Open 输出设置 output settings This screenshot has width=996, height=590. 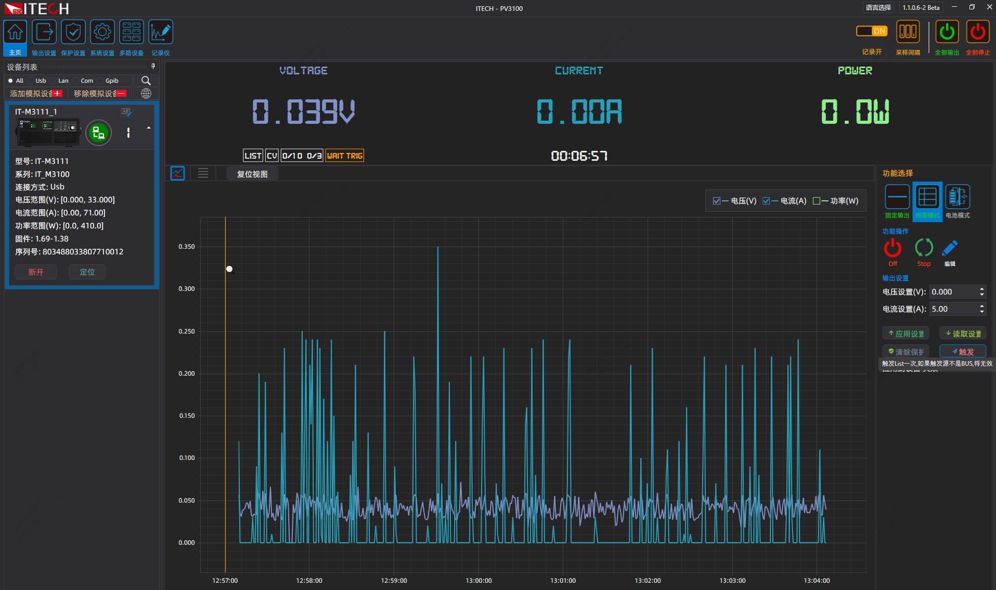tap(44, 38)
